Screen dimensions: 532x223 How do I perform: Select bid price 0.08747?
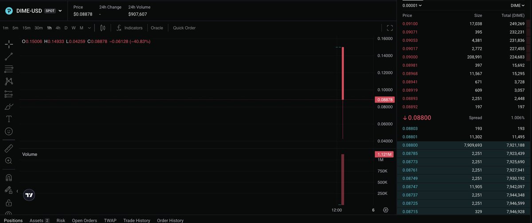pyautogui.click(x=410, y=187)
